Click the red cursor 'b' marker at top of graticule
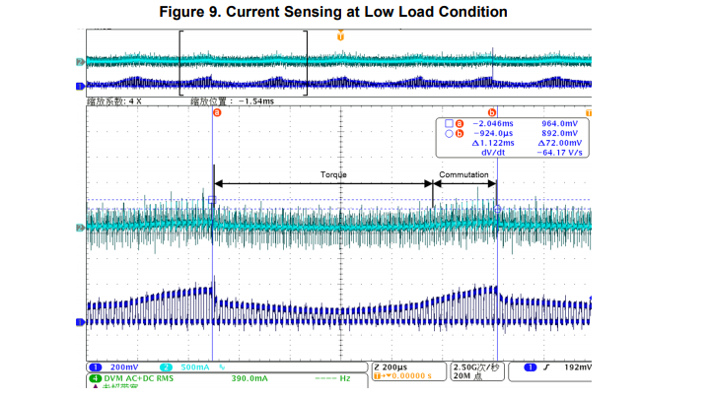Screen dimensions: 712x400 tap(492, 112)
